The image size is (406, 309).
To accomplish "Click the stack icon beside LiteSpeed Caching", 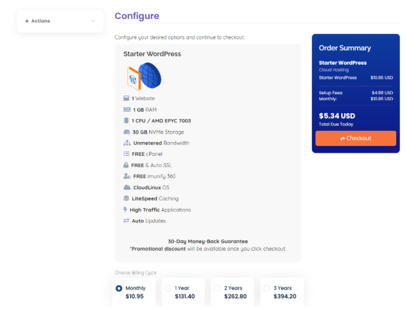I will 126,198.
